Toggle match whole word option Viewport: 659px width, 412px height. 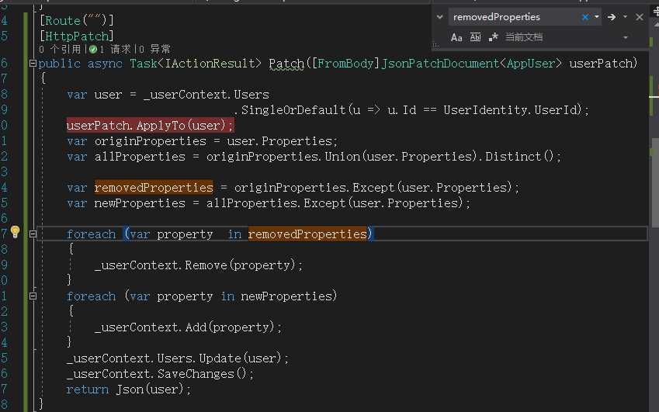point(475,37)
